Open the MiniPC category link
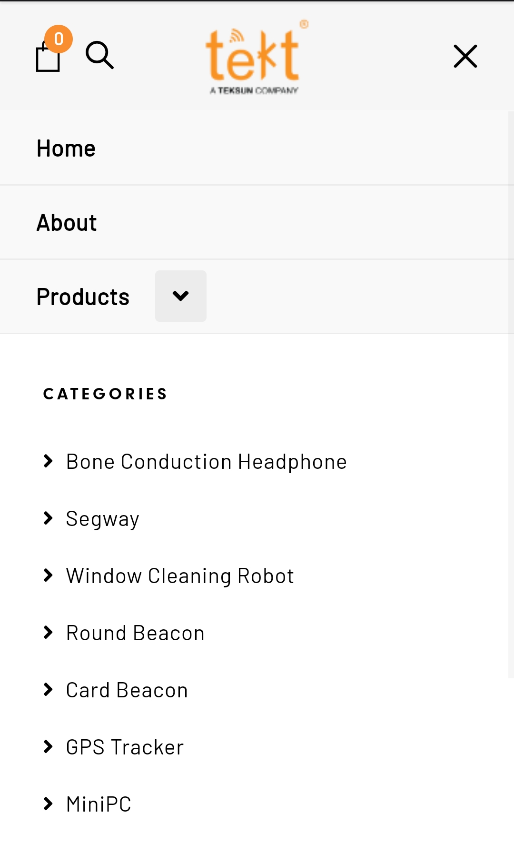 point(99,804)
